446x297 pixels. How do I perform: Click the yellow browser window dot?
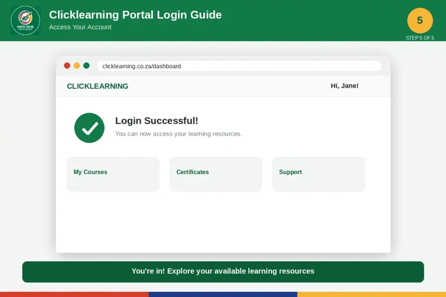pyautogui.click(x=77, y=66)
